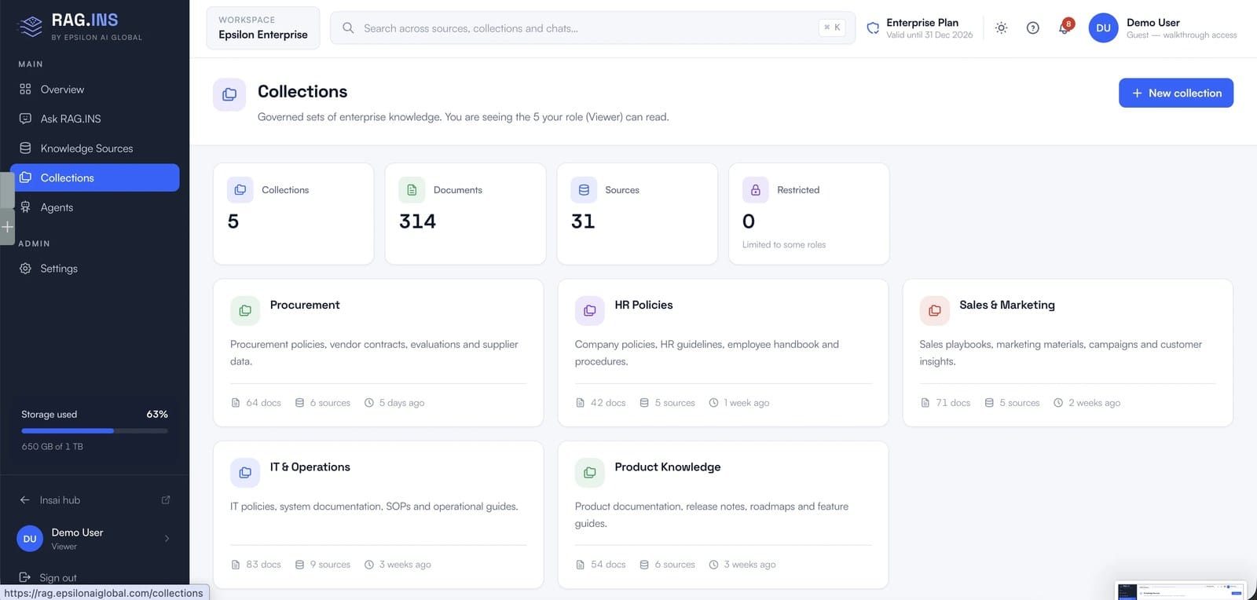This screenshot has width=1257, height=600.
Task: Click the Restricted lock icon
Action: pos(755,190)
